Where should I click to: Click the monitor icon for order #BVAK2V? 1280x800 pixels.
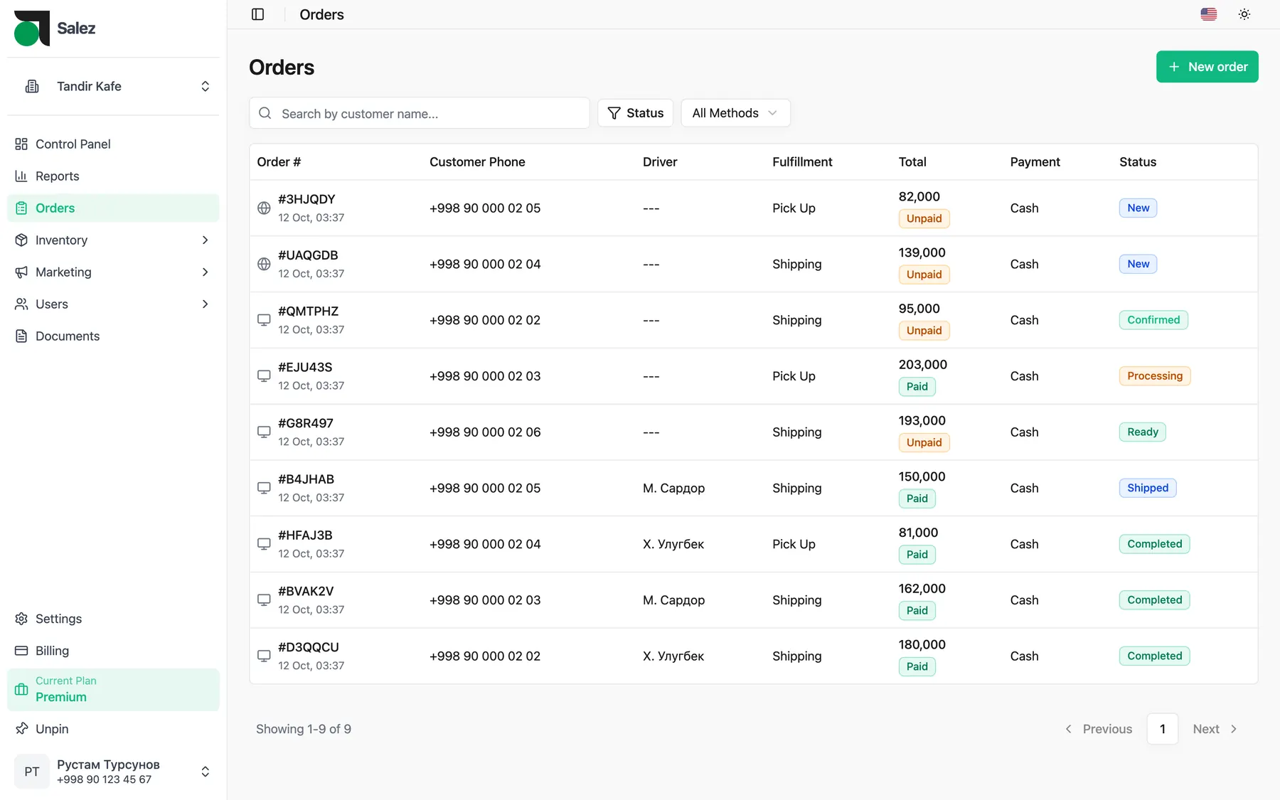pyautogui.click(x=264, y=600)
